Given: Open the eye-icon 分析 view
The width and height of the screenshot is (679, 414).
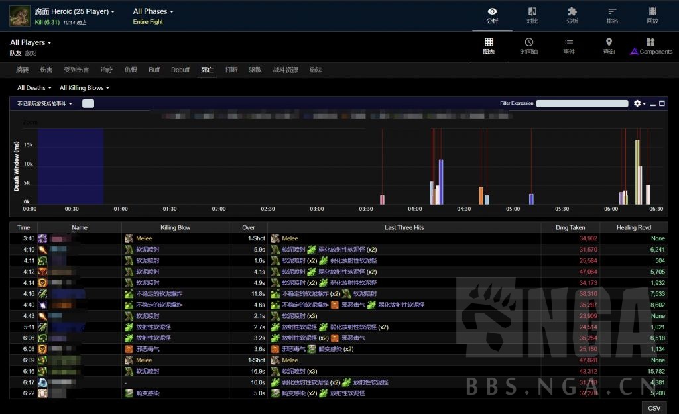Looking at the screenshot, I should [492, 15].
